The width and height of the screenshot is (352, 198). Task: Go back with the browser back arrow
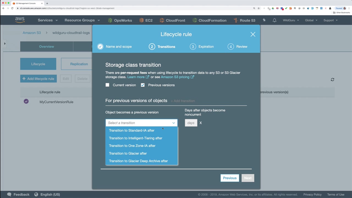pos(3,8)
